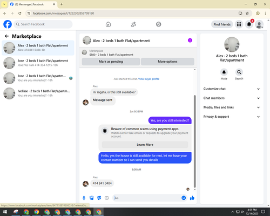This screenshot has width=270, height=216.
Task: Click chat scrollbar up arrow
Action: pyautogui.click(x=194, y=70)
